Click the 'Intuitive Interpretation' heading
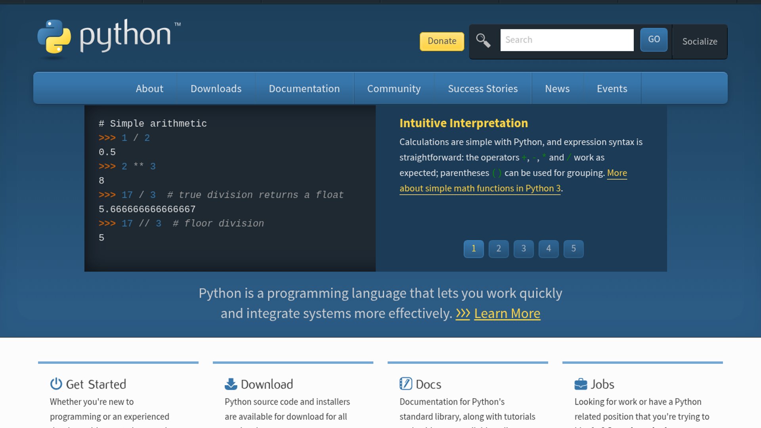 coord(464,123)
